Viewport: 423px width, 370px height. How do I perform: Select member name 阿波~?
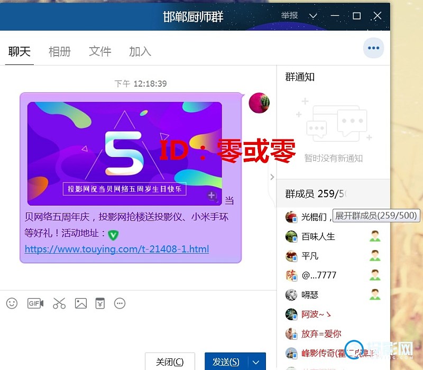(x=316, y=314)
